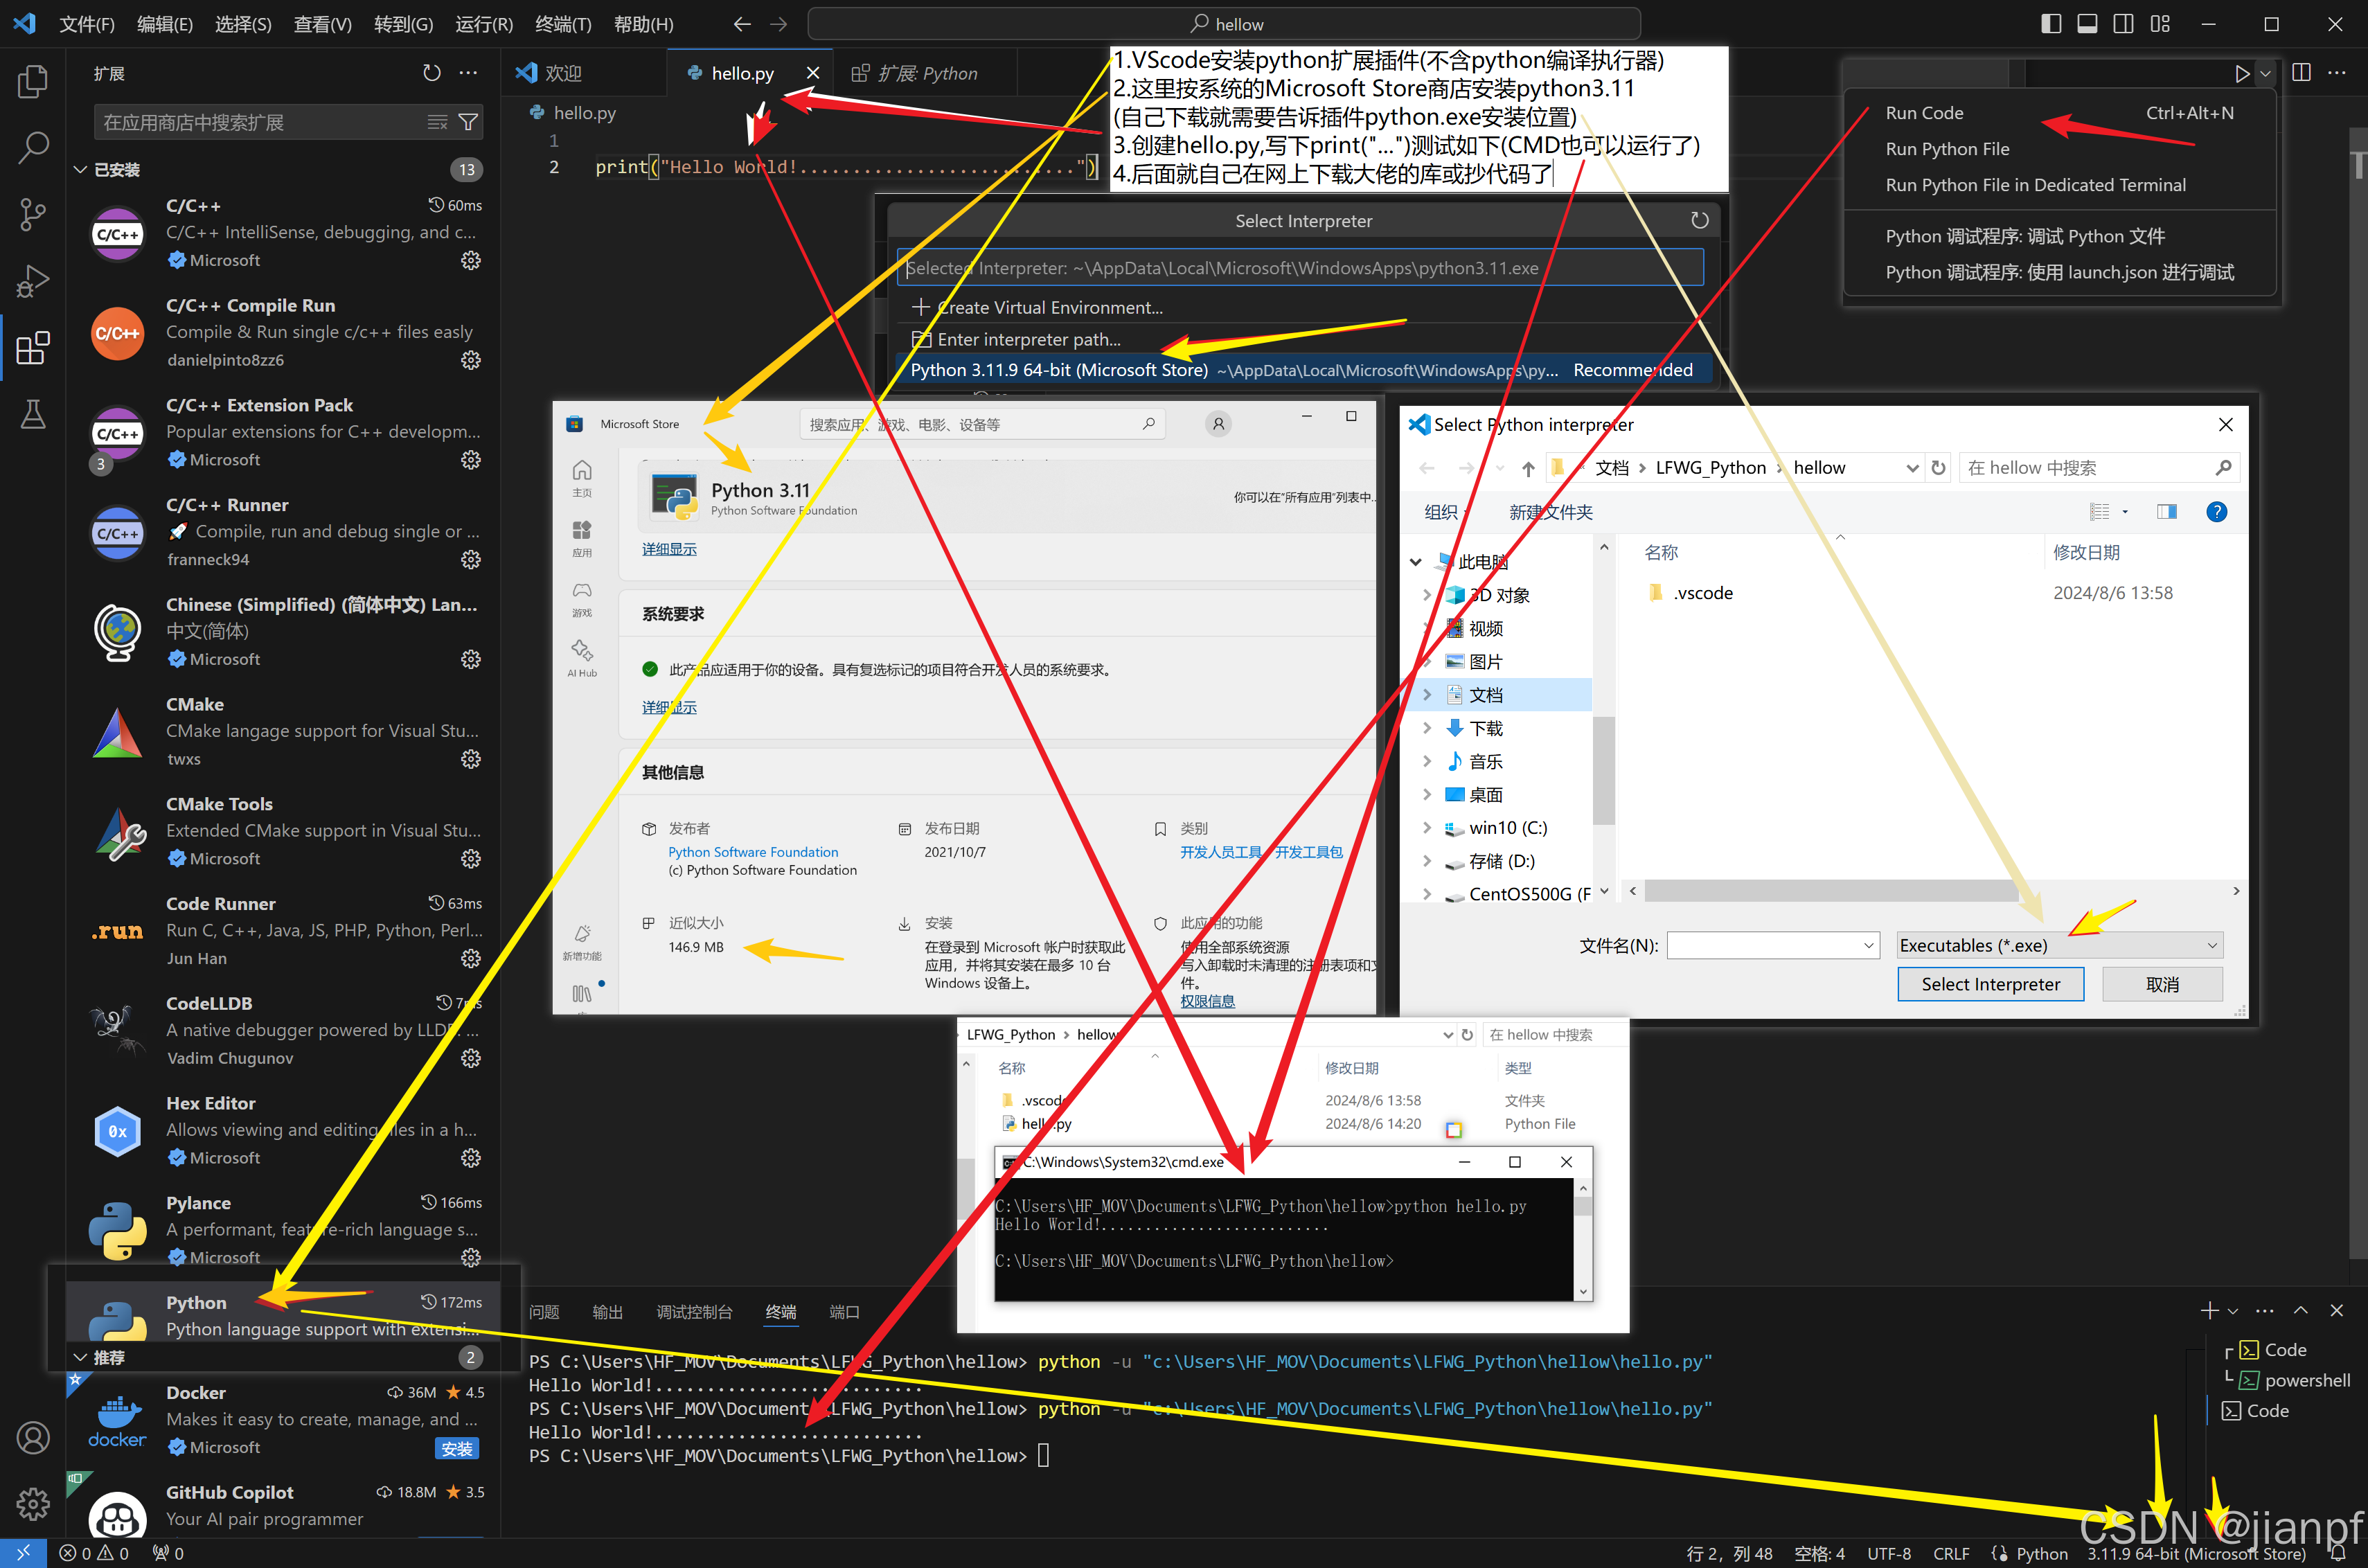Image resolution: width=2368 pixels, height=1568 pixels.
Task: Open the Testing flask icon in activity bar
Action: (33, 414)
